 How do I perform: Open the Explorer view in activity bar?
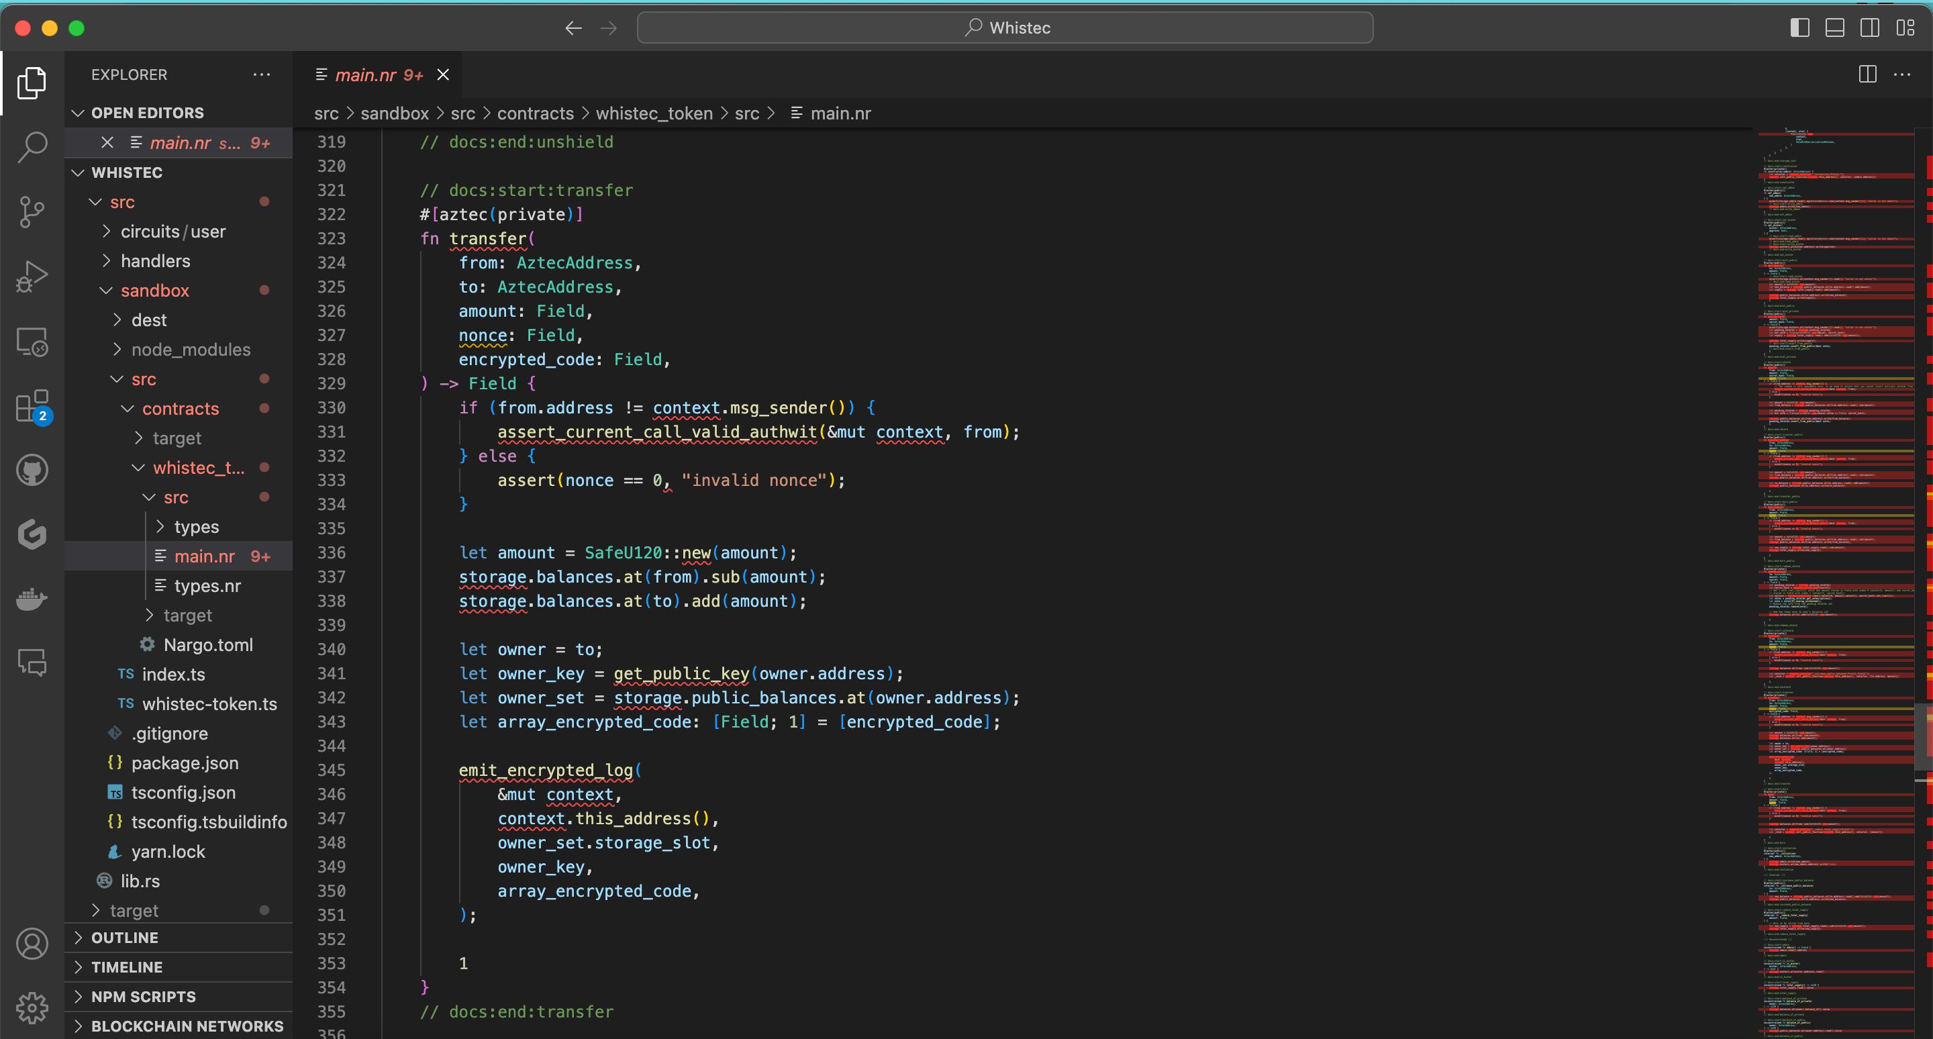click(x=32, y=83)
